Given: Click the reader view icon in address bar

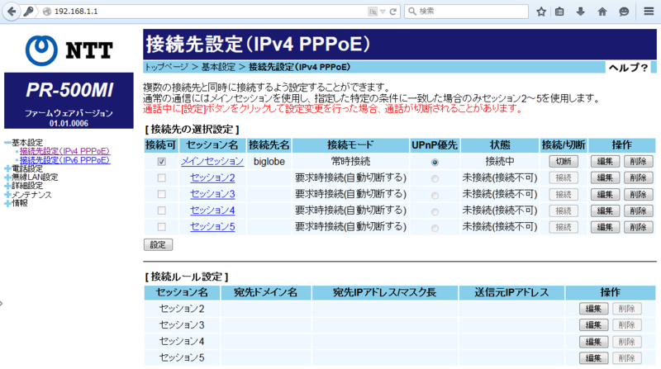Looking at the screenshot, I should point(373,12).
